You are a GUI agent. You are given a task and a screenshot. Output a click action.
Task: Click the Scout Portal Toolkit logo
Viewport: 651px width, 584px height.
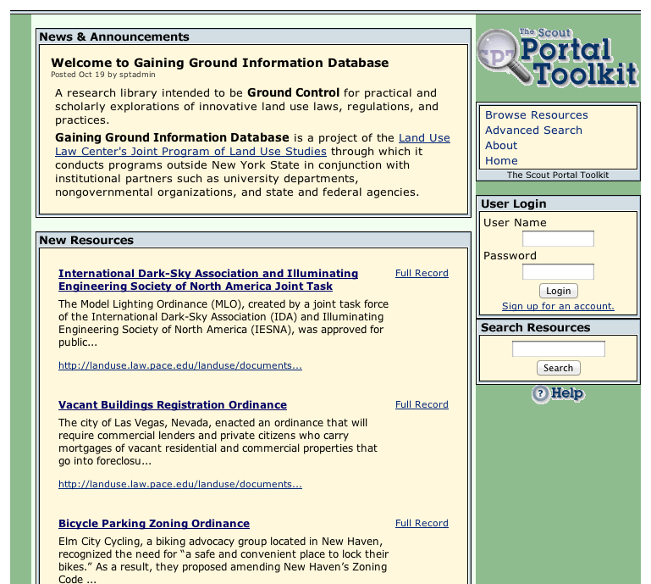point(558,58)
